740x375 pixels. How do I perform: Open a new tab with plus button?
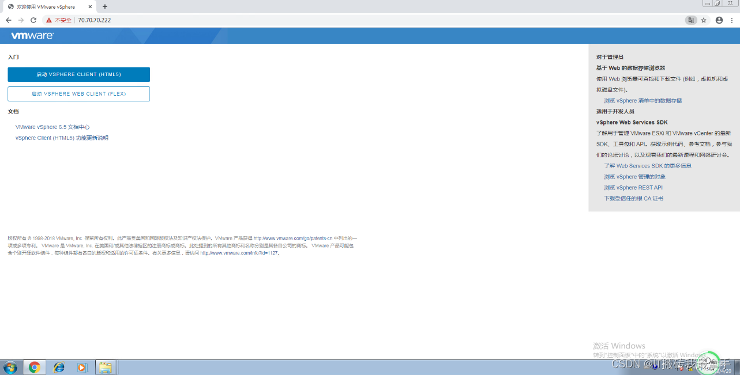coord(104,7)
